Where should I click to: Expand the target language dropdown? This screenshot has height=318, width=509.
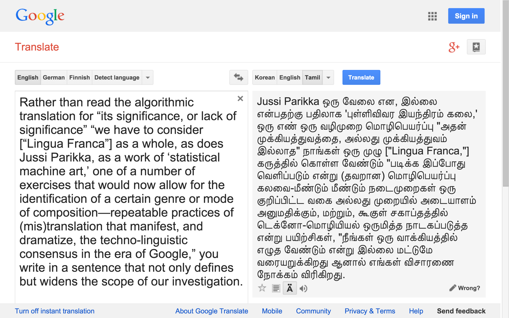point(328,77)
